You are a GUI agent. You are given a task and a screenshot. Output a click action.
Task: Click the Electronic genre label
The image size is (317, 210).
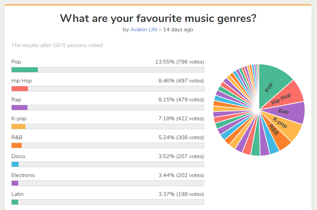point(23,175)
